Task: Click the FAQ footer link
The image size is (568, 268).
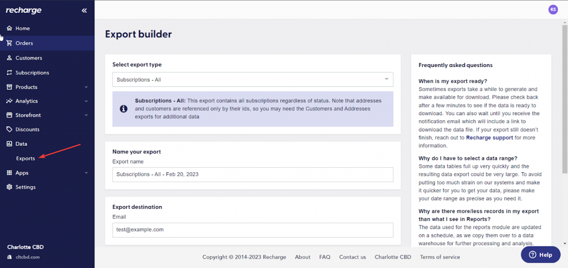Action: pos(324,257)
